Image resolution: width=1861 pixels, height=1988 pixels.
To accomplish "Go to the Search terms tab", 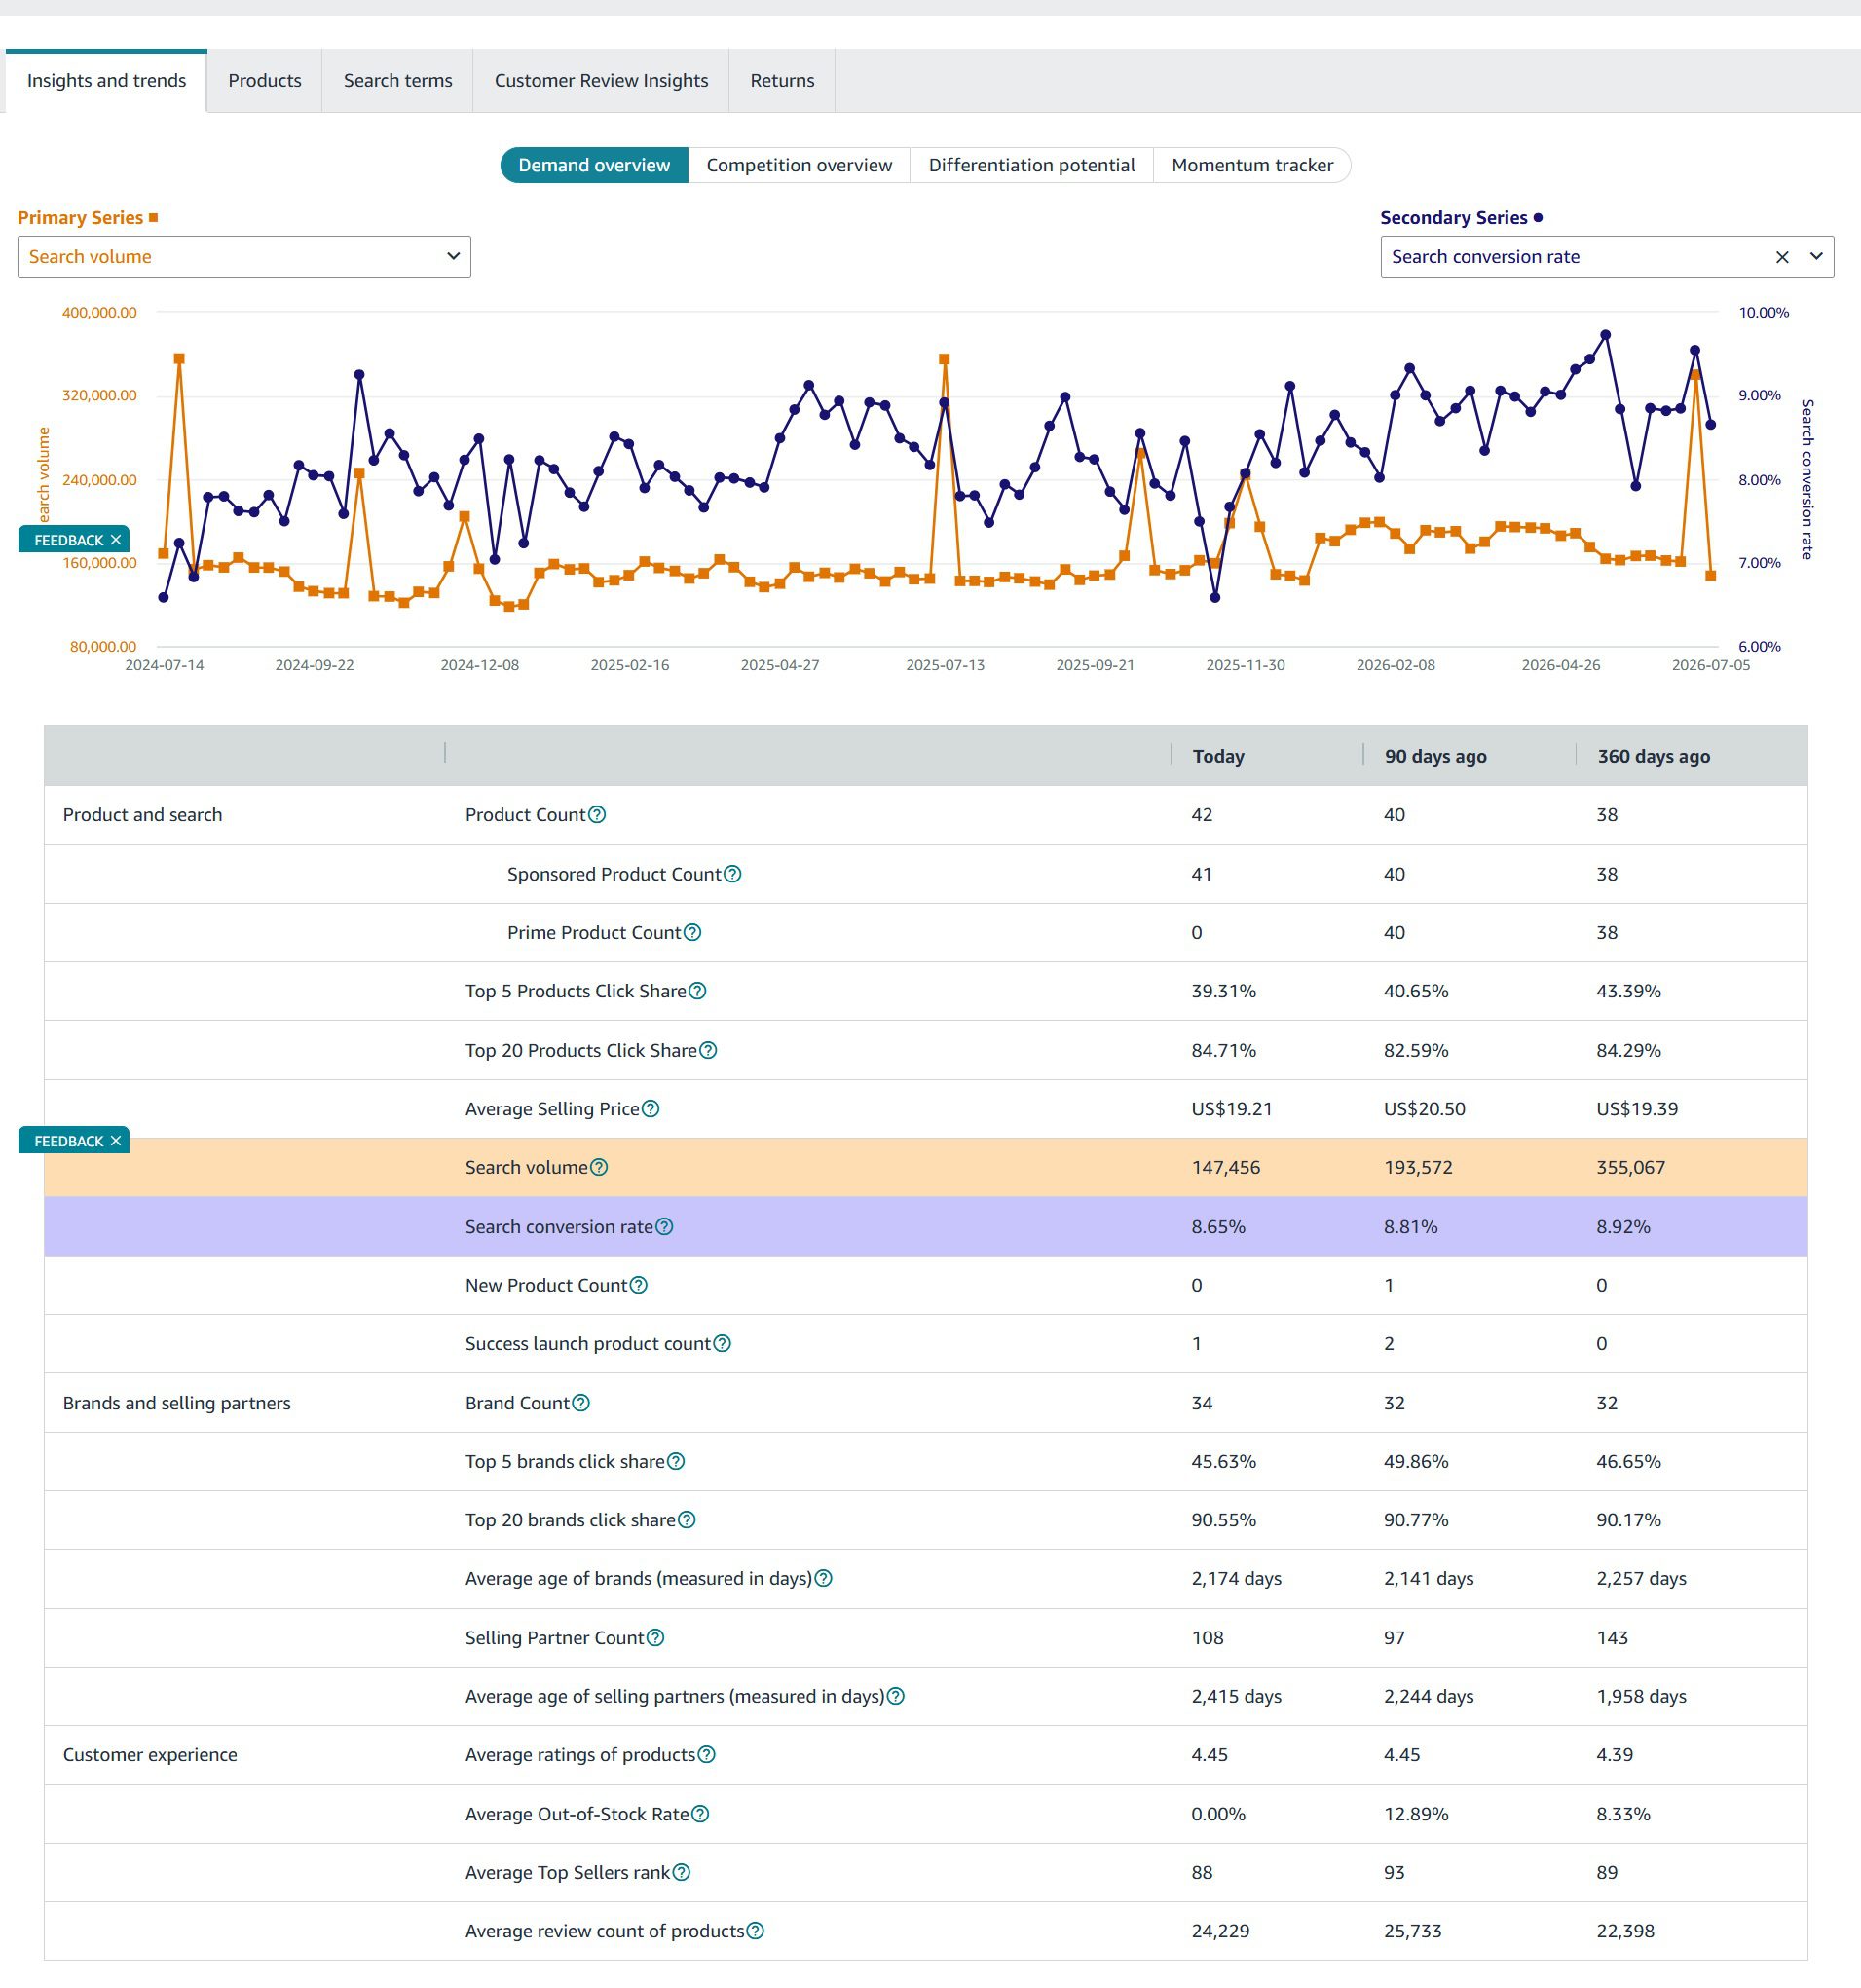I will coord(398,80).
